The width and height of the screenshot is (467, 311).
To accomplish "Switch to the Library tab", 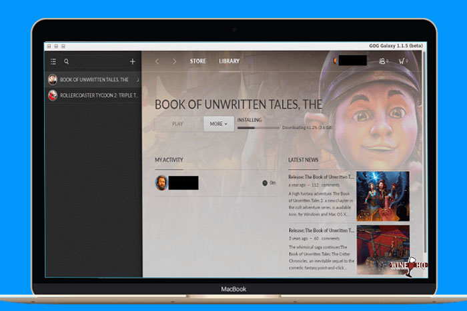I will (229, 61).
